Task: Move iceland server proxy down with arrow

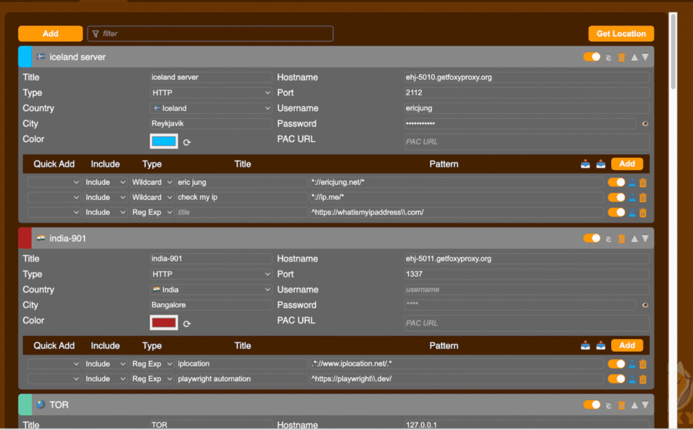Action: (645, 58)
